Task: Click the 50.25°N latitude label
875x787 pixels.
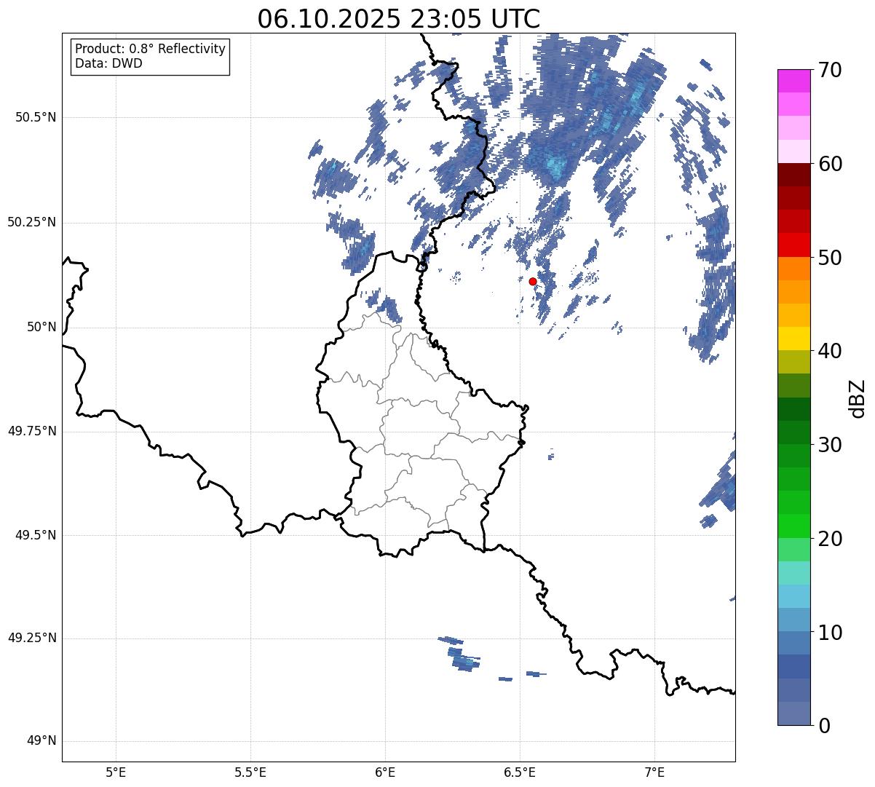Action: pyautogui.click(x=32, y=222)
